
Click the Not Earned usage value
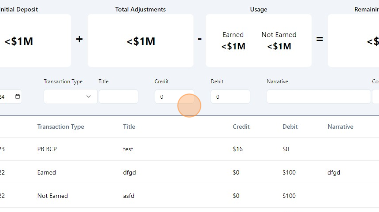[279, 46]
